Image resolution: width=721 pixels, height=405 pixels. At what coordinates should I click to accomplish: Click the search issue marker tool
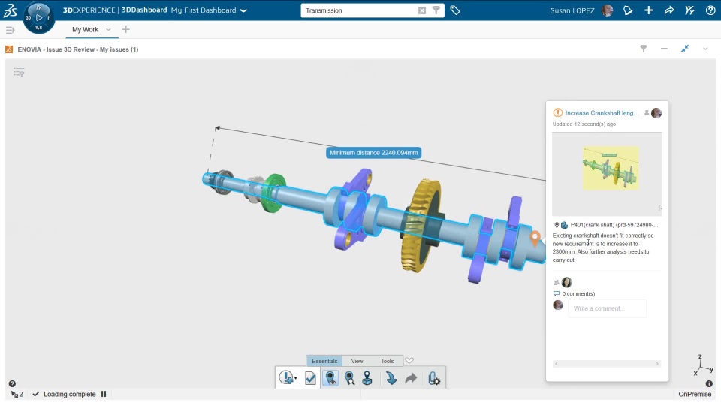click(349, 378)
